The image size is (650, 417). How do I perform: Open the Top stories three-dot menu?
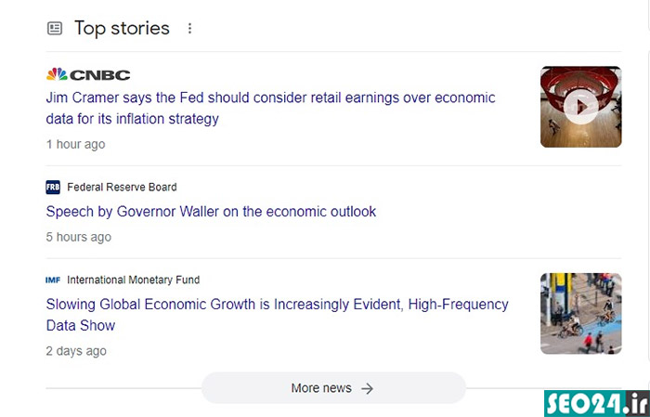189,28
